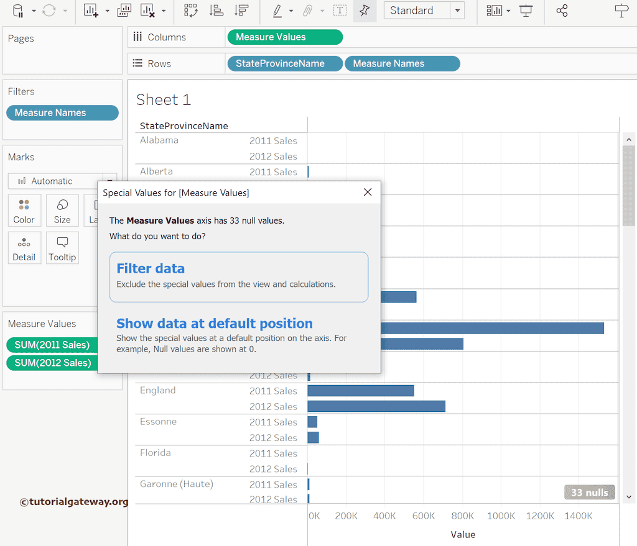Click the Presentation Mode icon

click(526, 11)
